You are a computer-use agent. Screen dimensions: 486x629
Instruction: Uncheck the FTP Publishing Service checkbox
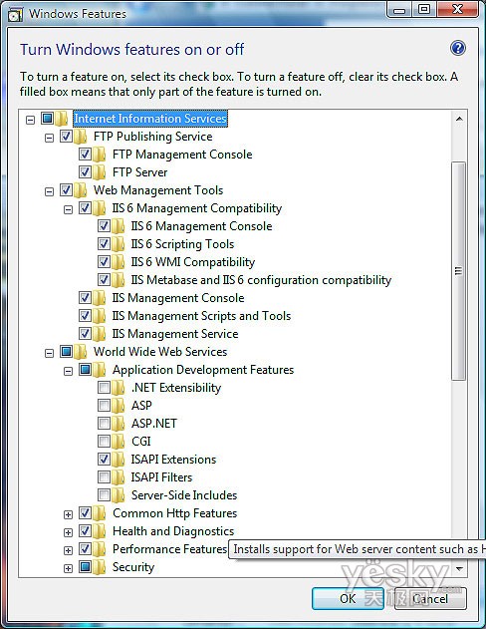(66, 136)
